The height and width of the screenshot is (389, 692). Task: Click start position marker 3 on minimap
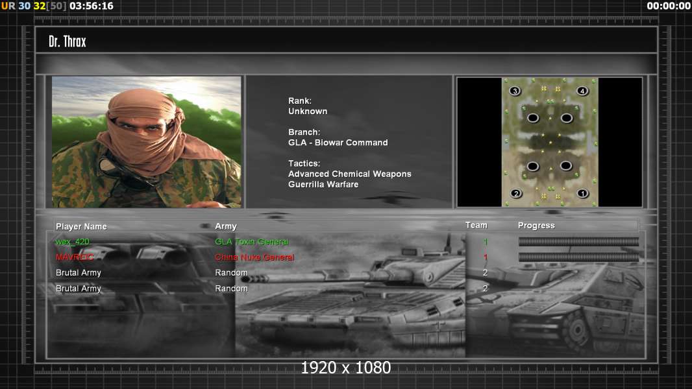point(515,91)
